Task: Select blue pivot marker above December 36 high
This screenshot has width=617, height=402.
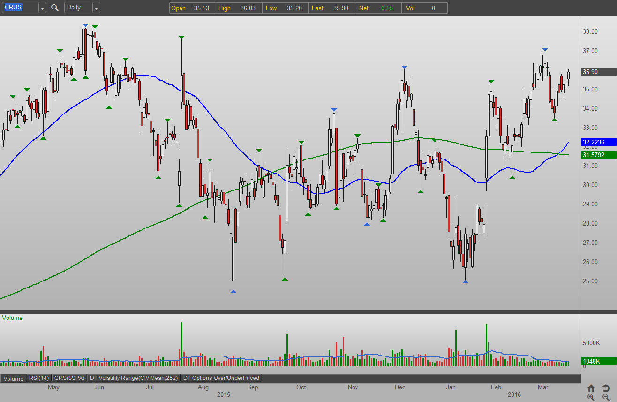Action: [404, 68]
